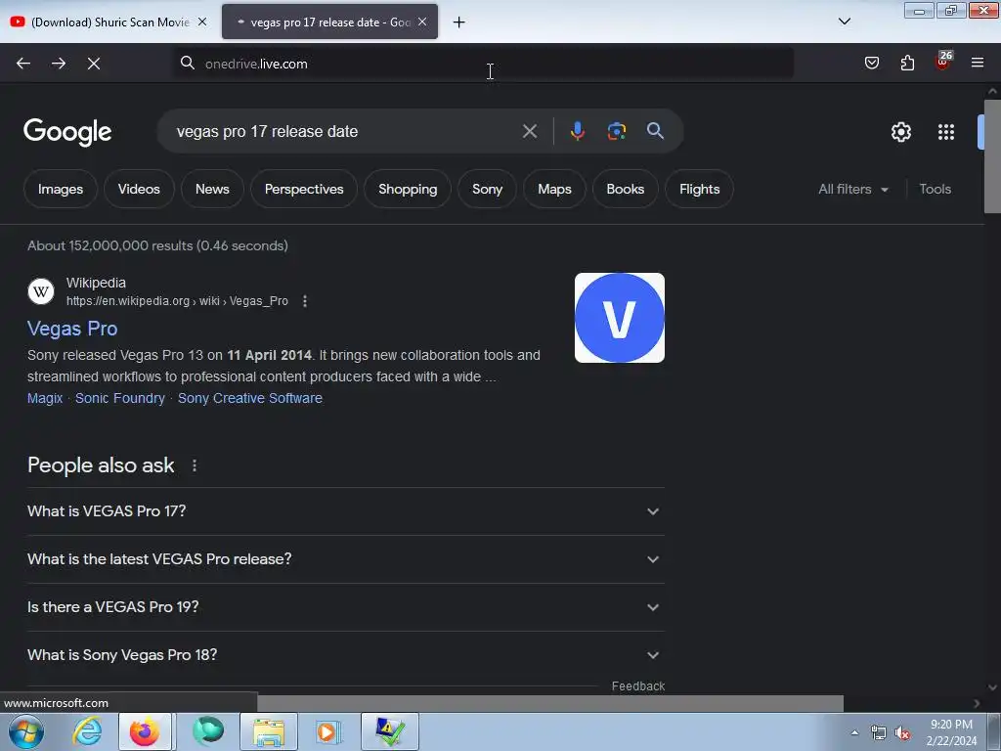Switch to Flights results
Screen dimensions: 1001x751
[x=700, y=189]
